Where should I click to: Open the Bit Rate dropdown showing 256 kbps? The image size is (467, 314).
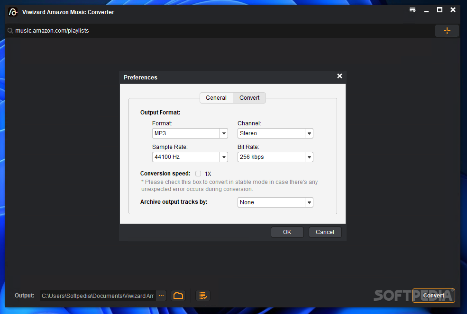pyautogui.click(x=275, y=157)
